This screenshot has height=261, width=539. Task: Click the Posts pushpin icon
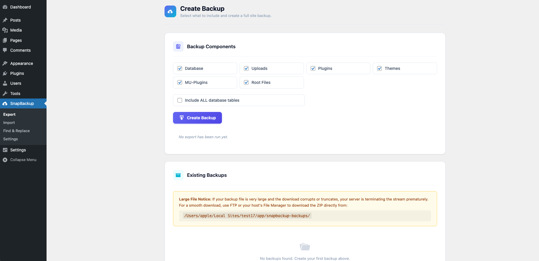(5, 20)
